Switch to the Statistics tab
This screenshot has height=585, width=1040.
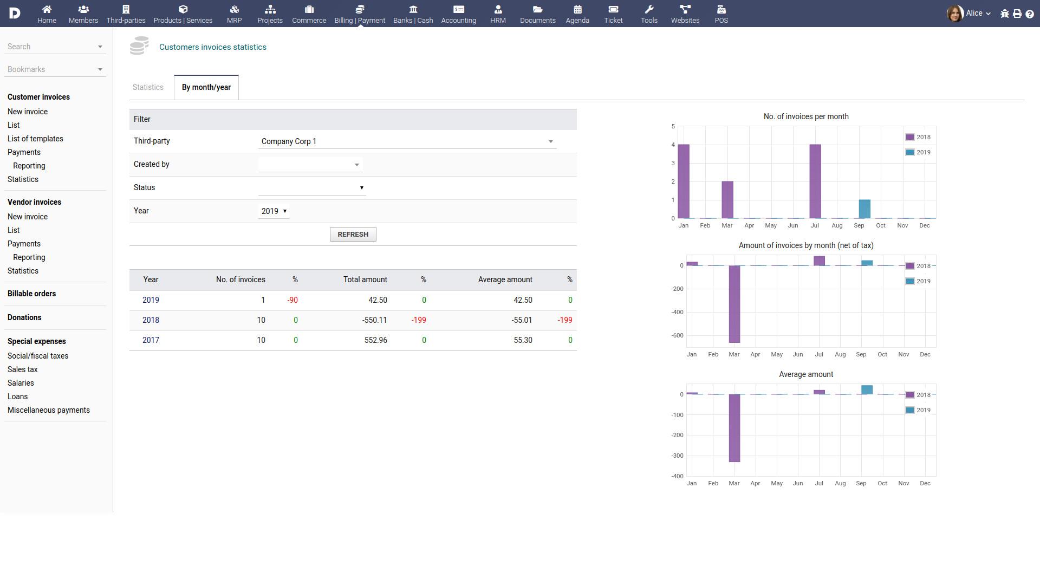point(147,87)
